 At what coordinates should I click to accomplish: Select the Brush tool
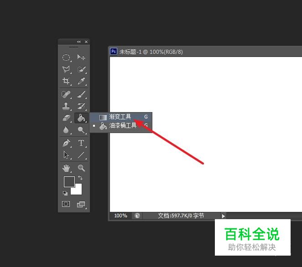(81, 94)
